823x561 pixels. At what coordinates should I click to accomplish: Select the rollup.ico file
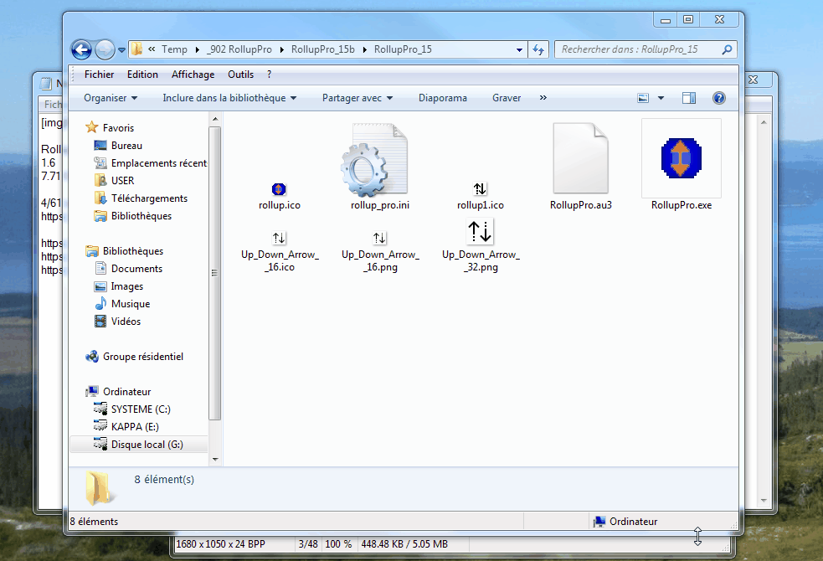(x=279, y=189)
